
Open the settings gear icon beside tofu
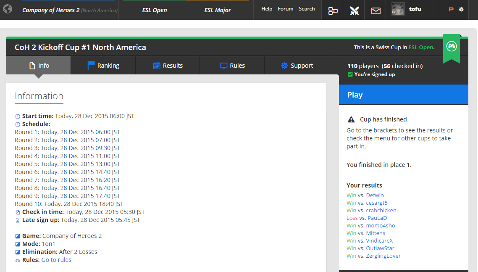(x=461, y=9)
